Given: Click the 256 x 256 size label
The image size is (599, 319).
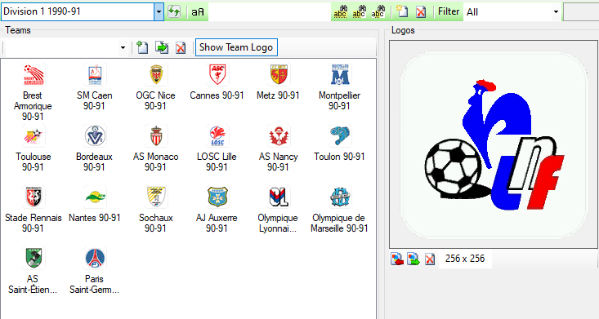Looking at the screenshot, I should (x=465, y=259).
